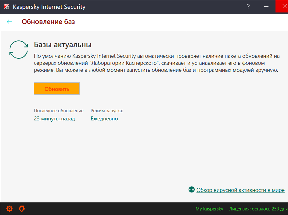Open the My Kaspersky link
This screenshot has width=288, height=215.
tap(209, 209)
